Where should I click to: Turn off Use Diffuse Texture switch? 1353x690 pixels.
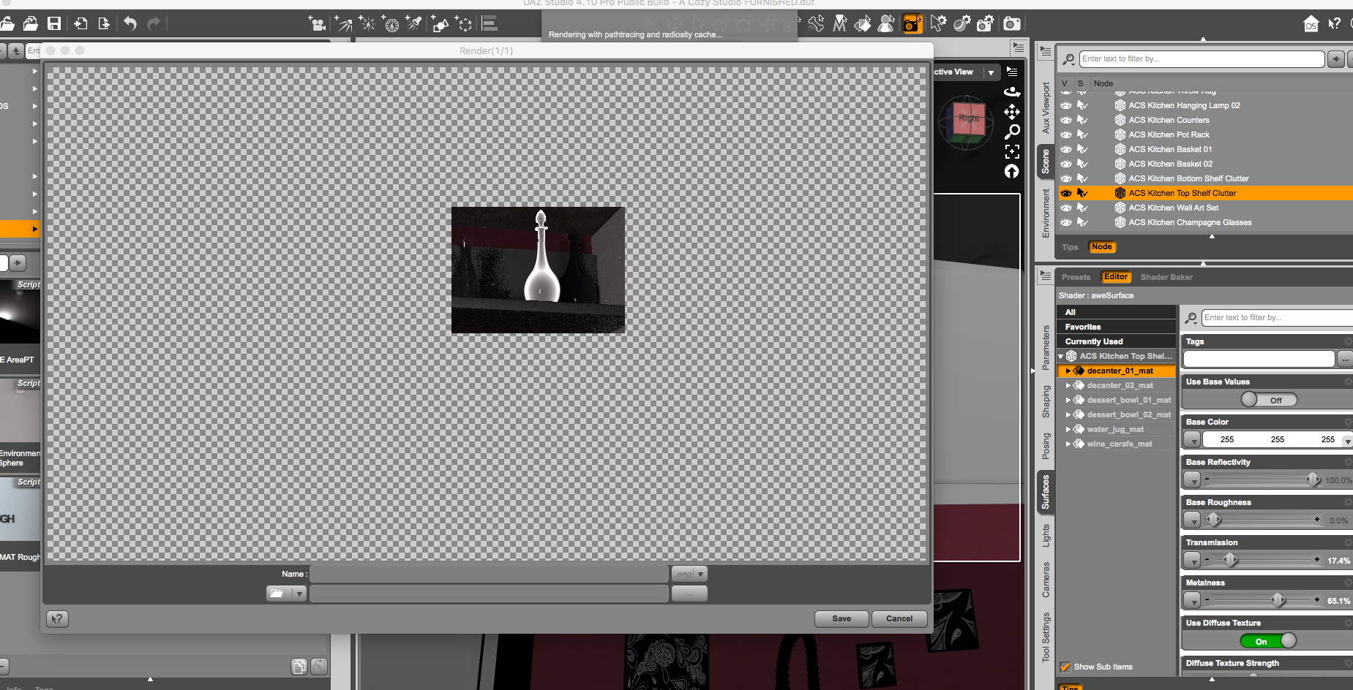click(1269, 641)
